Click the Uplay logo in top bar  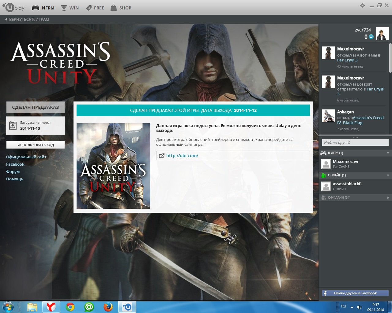pos(14,8)
